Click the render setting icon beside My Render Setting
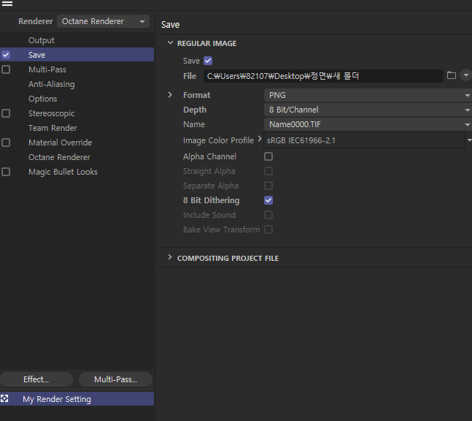This screenshot has height=421, width=472. point(4,398)
